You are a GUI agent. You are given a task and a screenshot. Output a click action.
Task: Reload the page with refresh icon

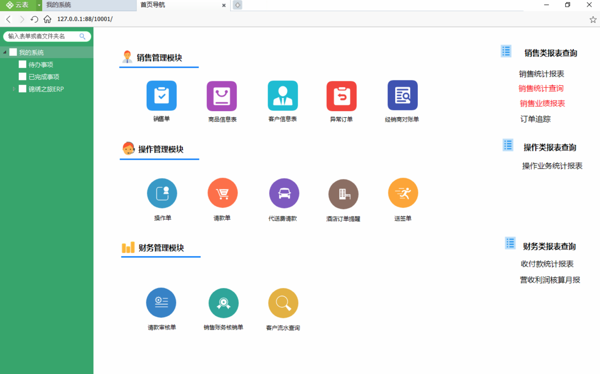[x=34, y=19]
